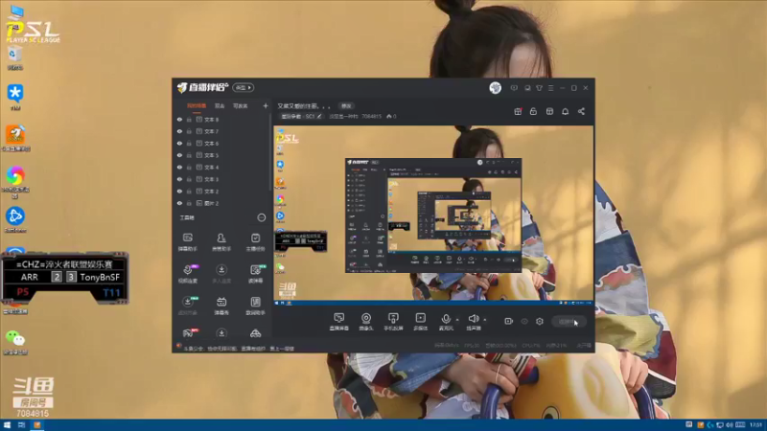Open the 弹幕助手 tool in the toolbox

pyautogui.click(x=187, y=242)
